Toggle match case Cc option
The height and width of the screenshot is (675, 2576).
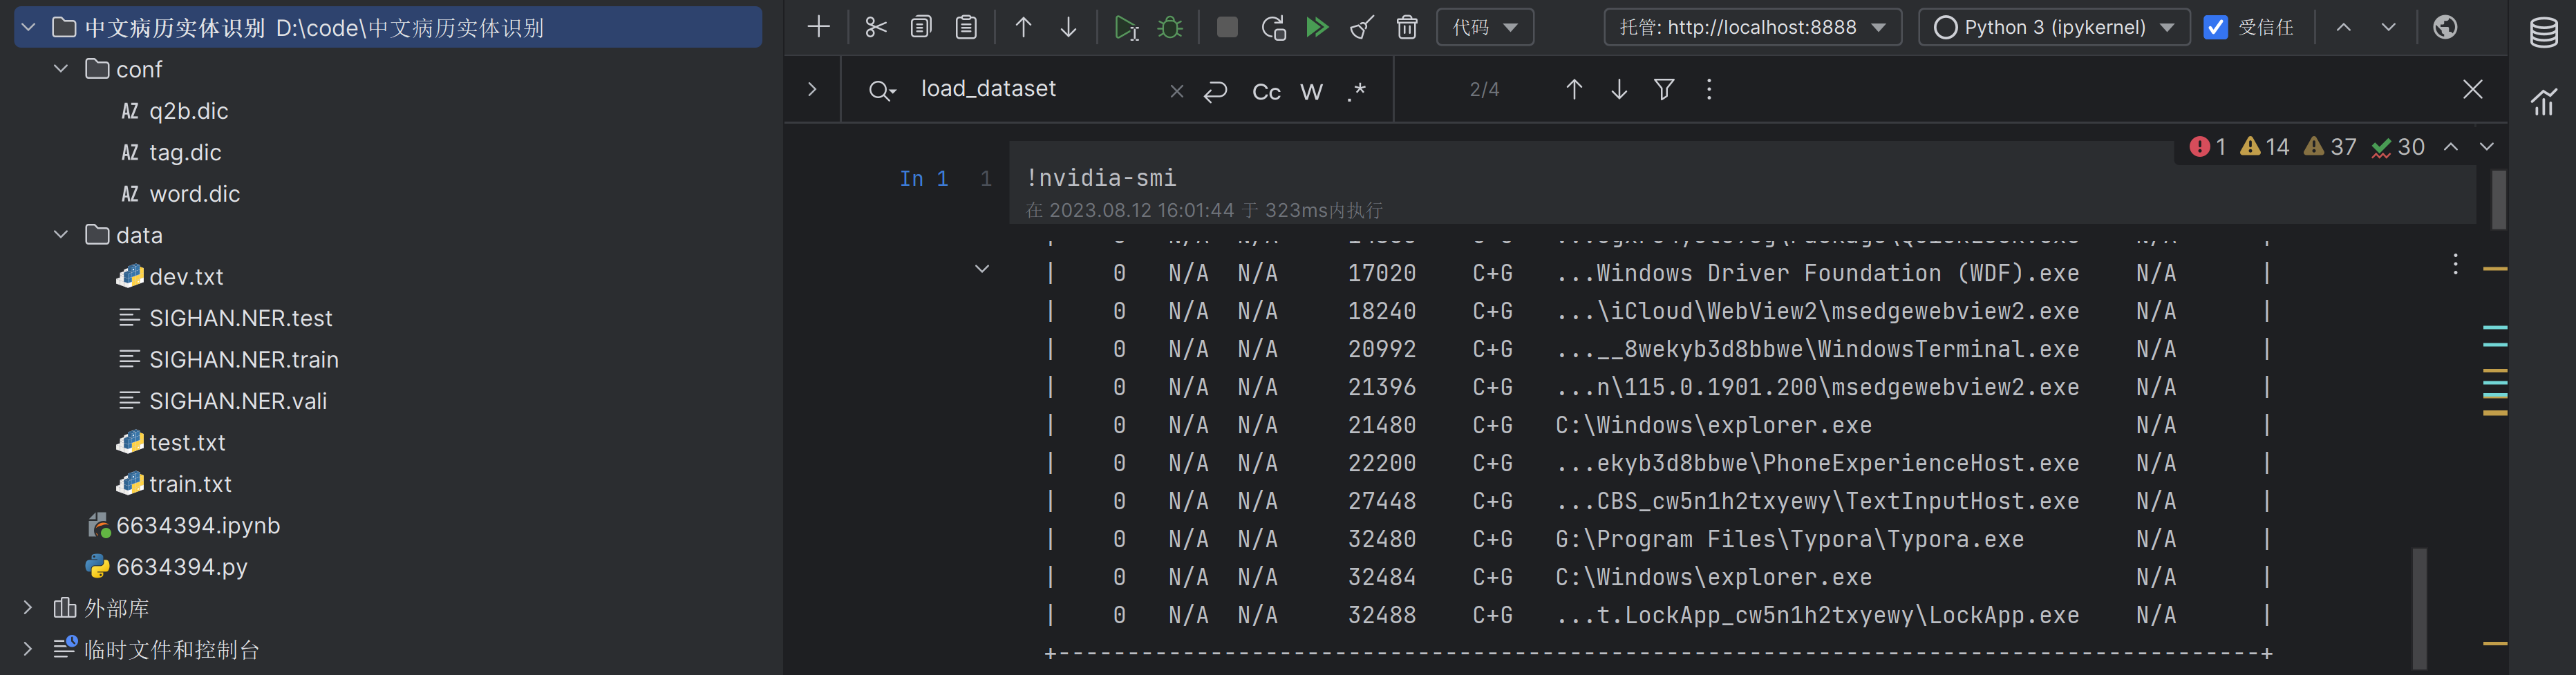pos(1266,91)
